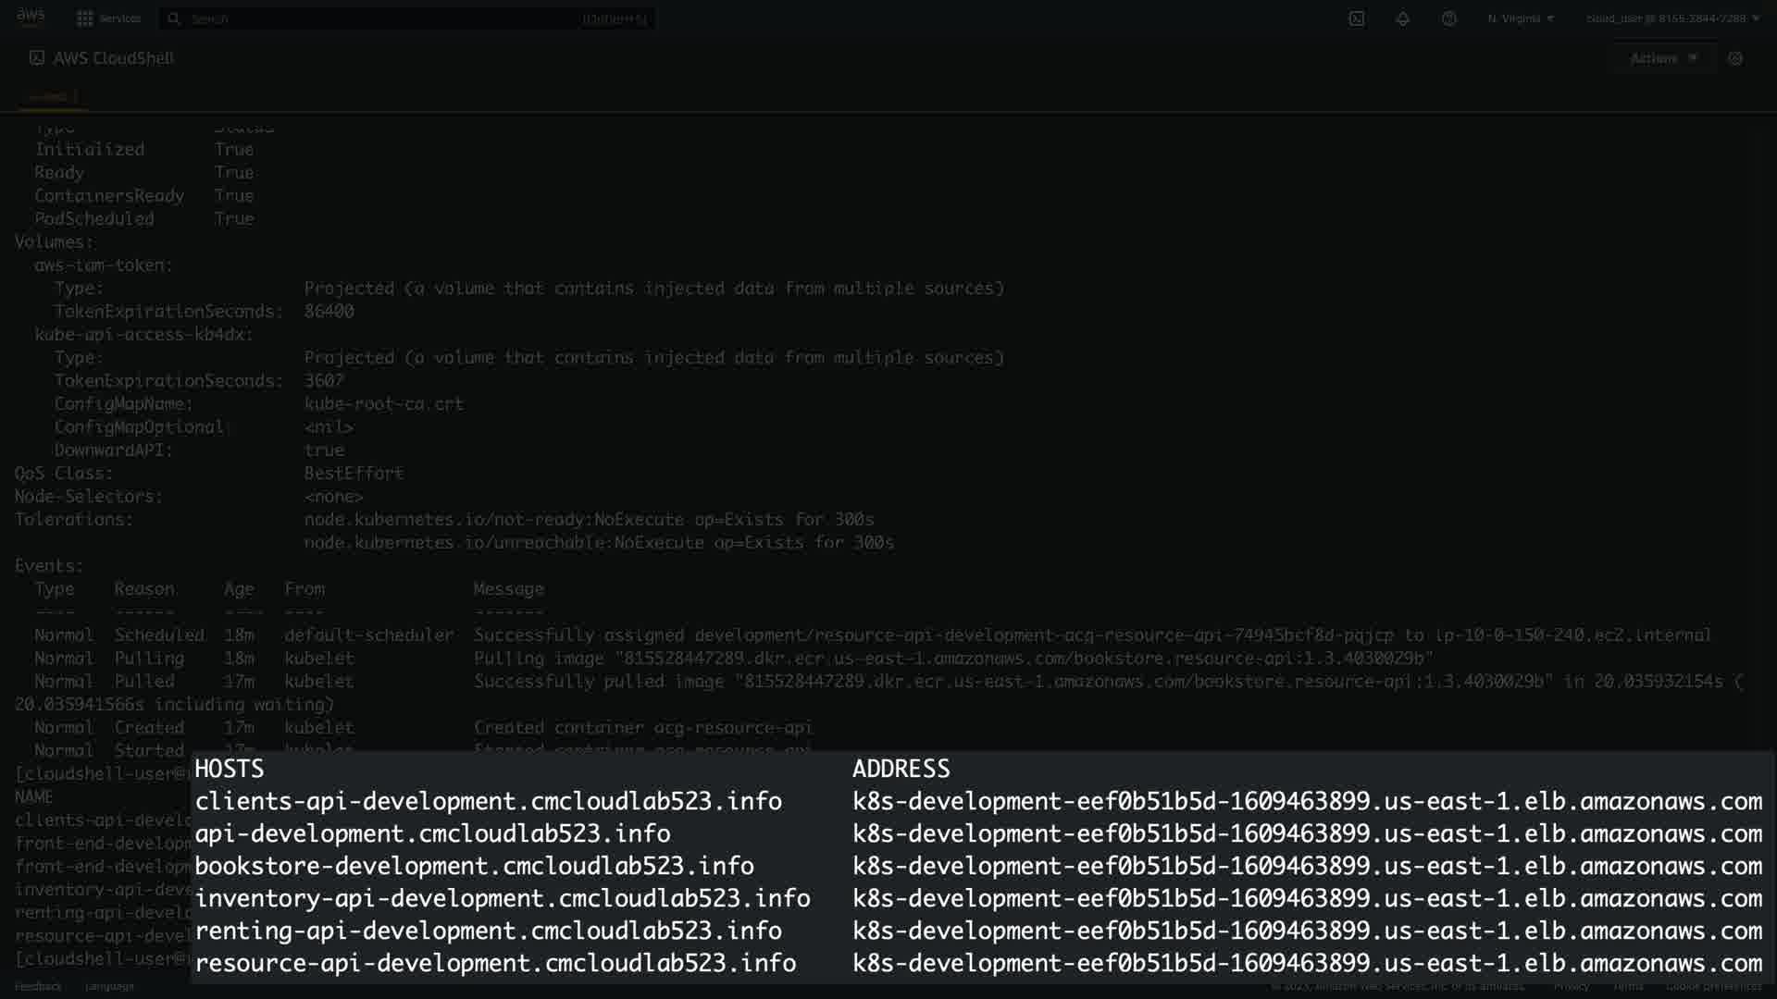The image size is (1777, 999).
Task: Open CloudShell settings gear
Action: 1735,58
